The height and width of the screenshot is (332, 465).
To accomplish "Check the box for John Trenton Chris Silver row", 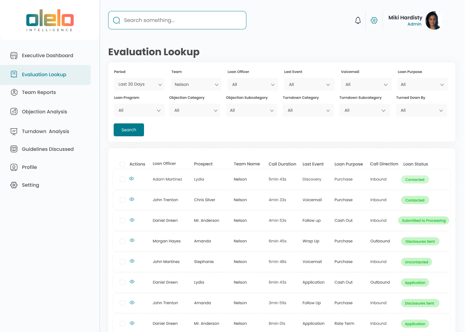I will pos(122,200).
